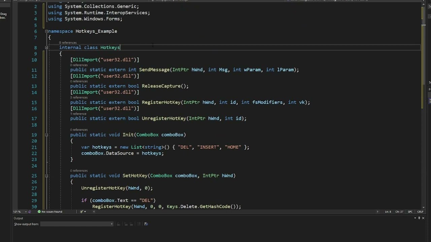Collapse the internal class Hotkeys block
The height and width of the screenshot is (242, 431).
pos(46,47)
